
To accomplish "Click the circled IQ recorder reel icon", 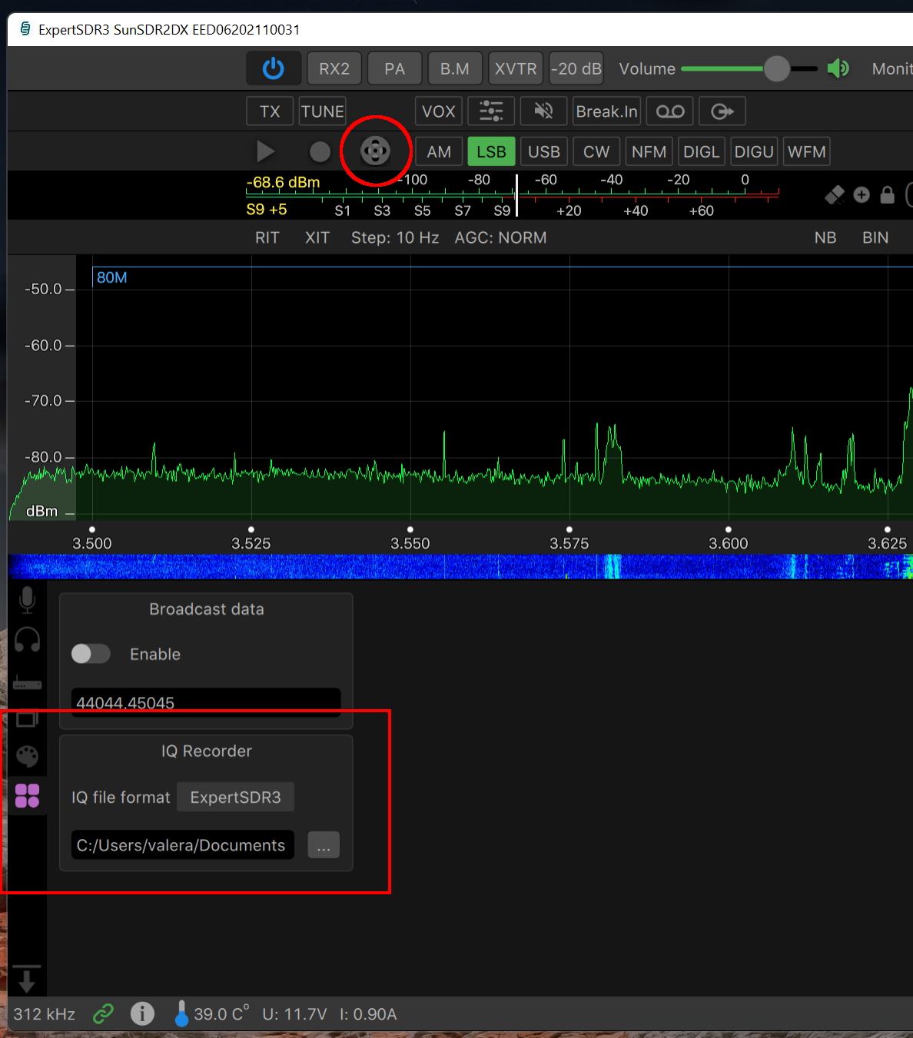I will (376, 151).
